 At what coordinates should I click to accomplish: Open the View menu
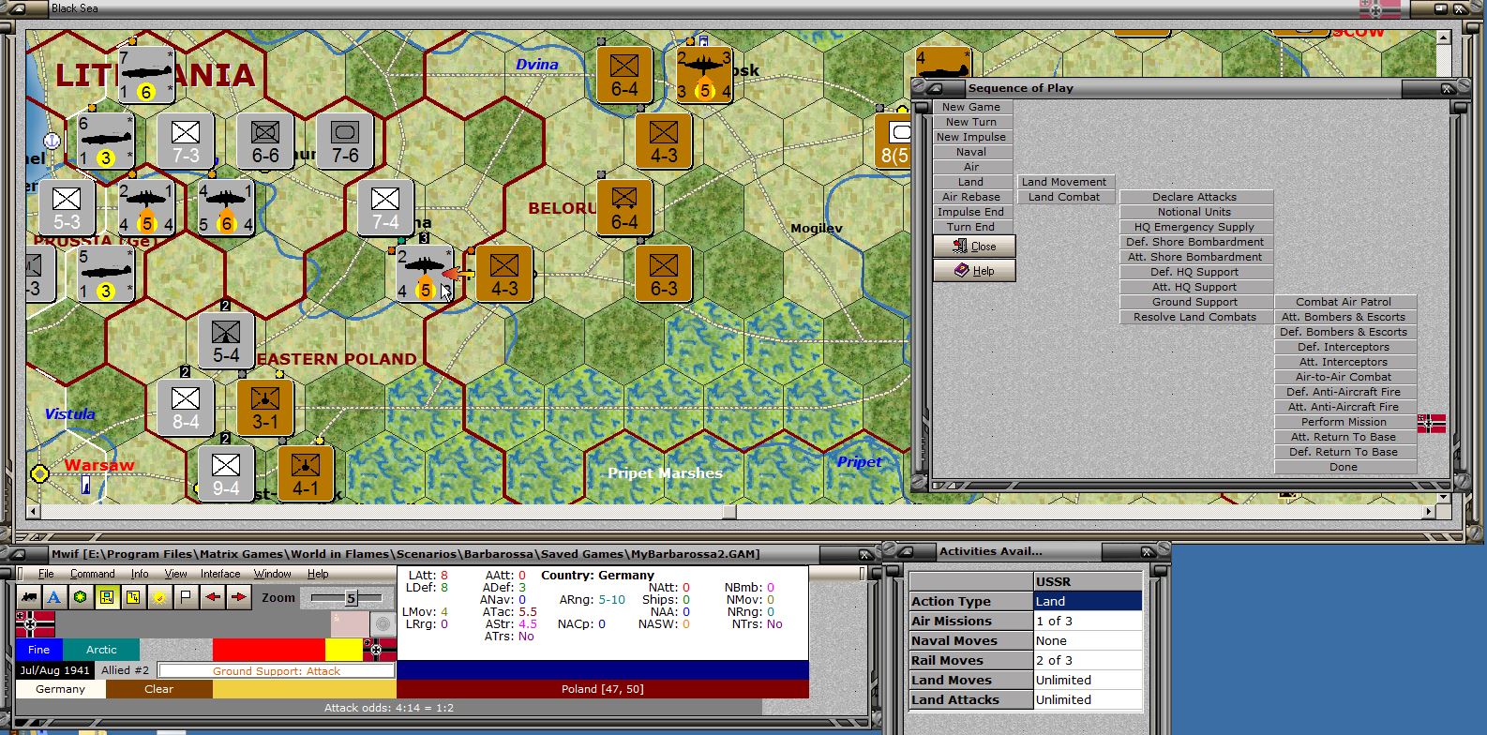(x=175, y=574)
